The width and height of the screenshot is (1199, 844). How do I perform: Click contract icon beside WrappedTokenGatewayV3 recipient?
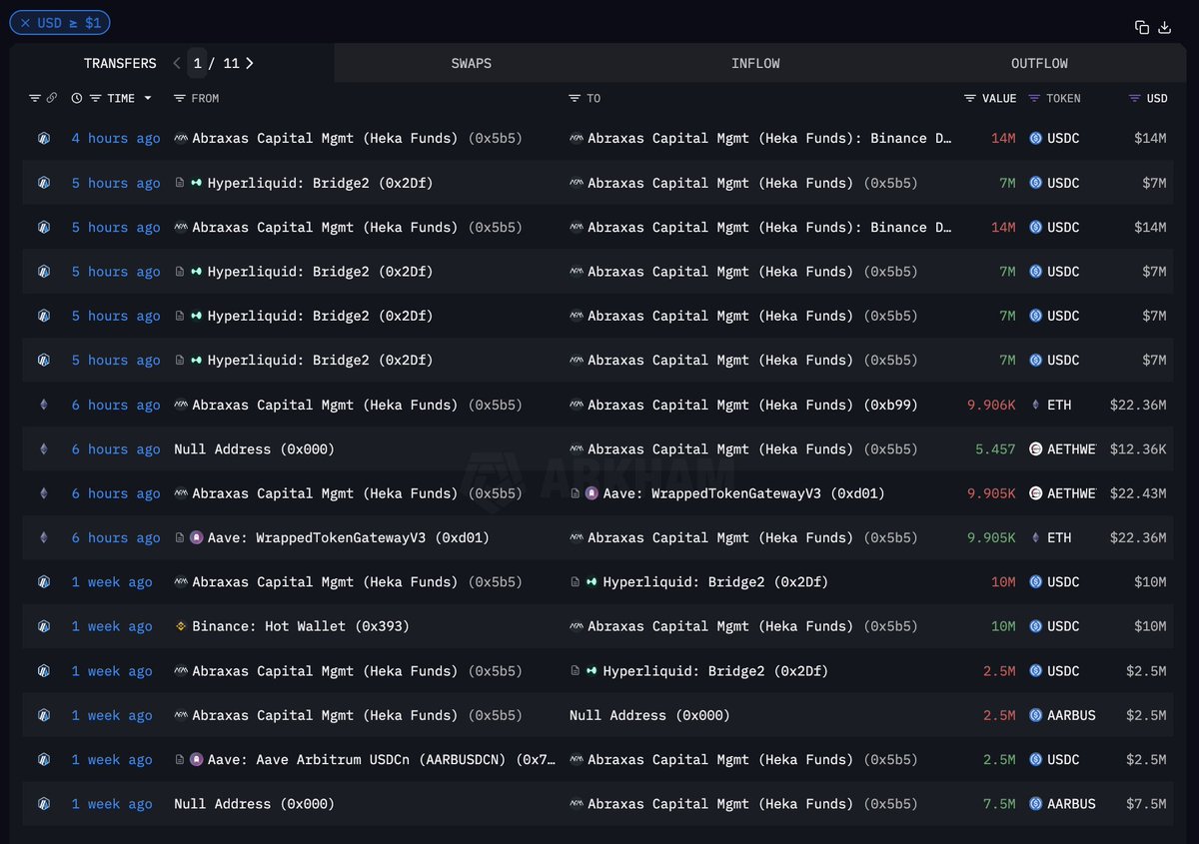(576, 493)
